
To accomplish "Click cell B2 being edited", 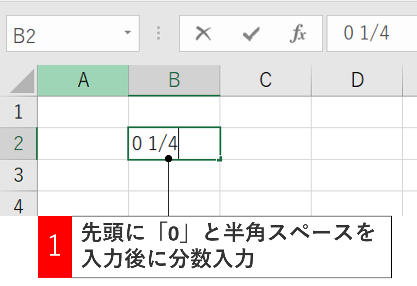I will pyautogui.click(x=174, y=144).
